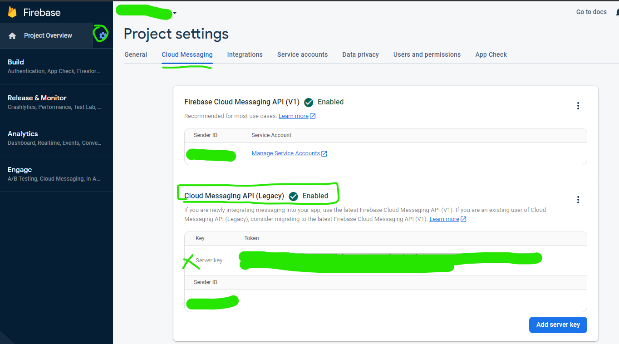
Task: Switch to Users and permissions tab
Action: pos(427,54)
